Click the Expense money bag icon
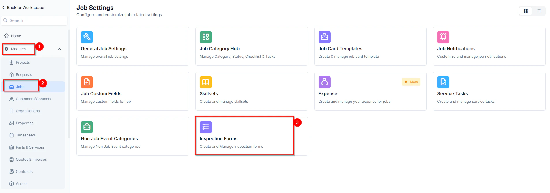Viewport: 550px width, 193px height. click(325, 82)
